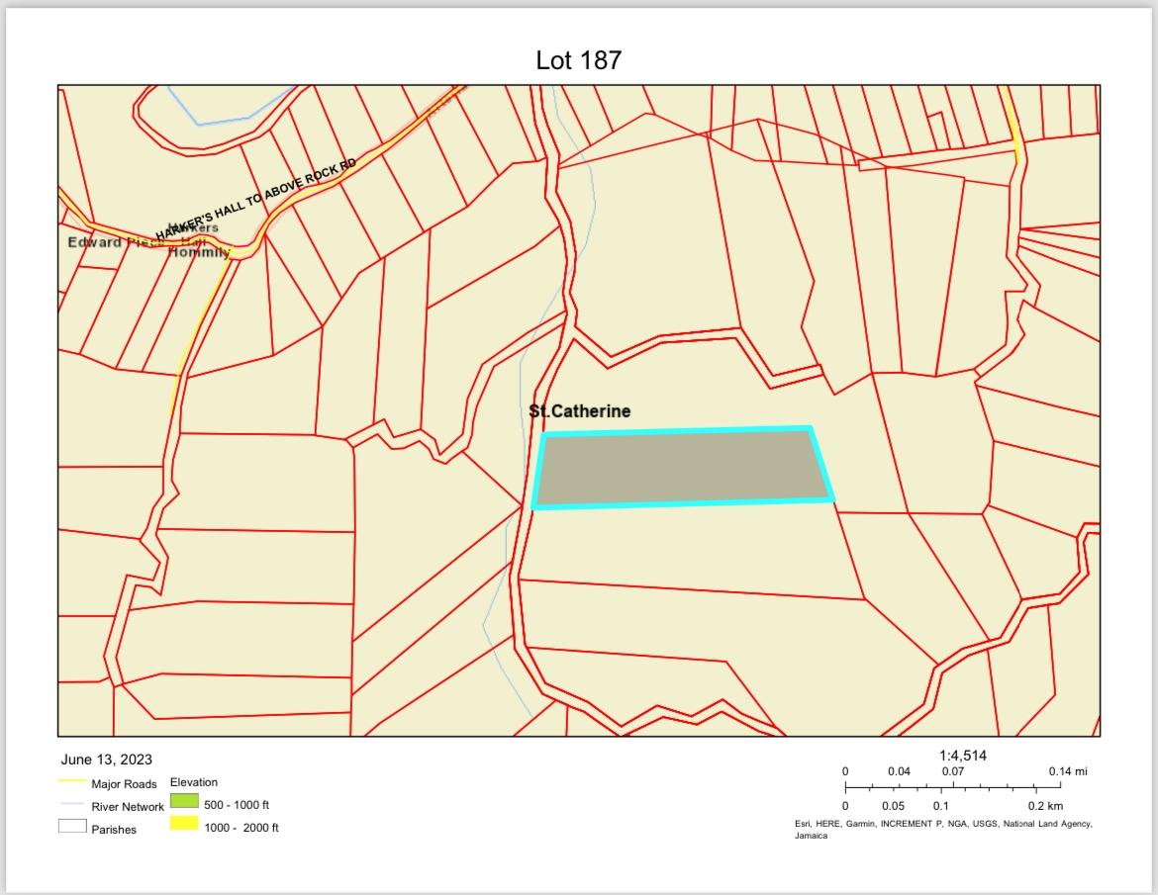1158x895 pixels.
Task: Click the Major Roads yellow line symbol
Action: click(72, 782)
